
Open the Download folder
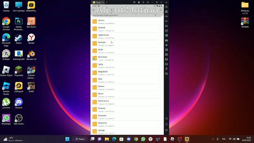coord(127,58)
